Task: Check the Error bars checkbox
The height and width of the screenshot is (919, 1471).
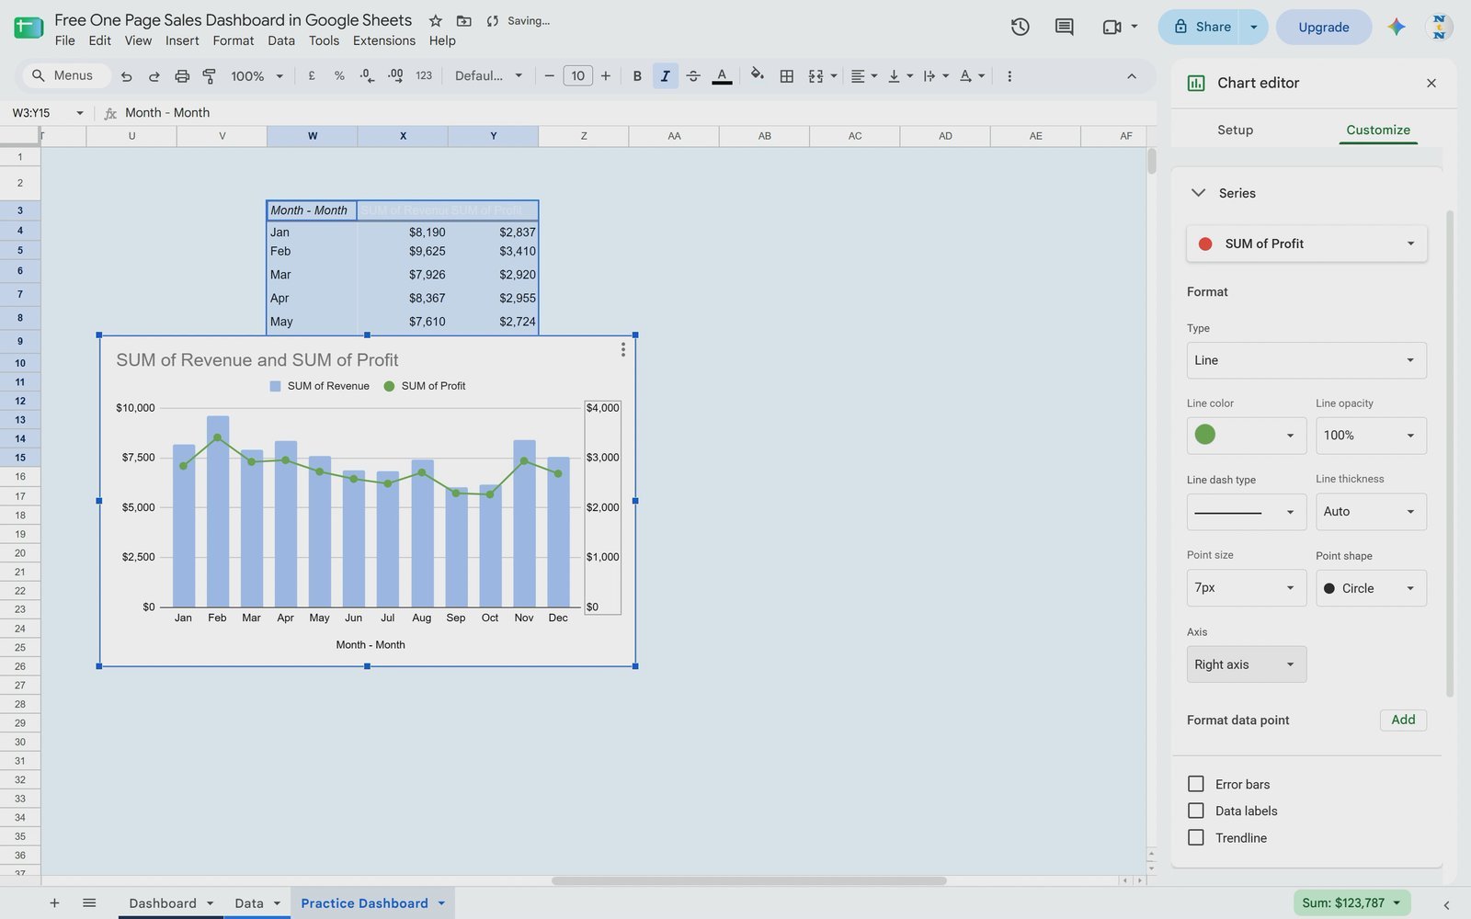Action: (x=1195, y=784)
